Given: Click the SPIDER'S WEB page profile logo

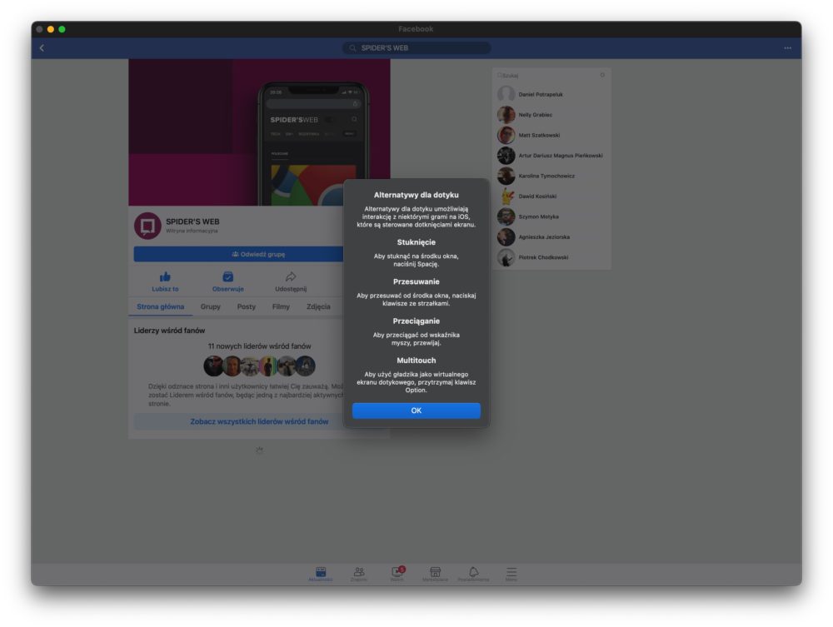Looking at the screenshot, I should (147, 226).
